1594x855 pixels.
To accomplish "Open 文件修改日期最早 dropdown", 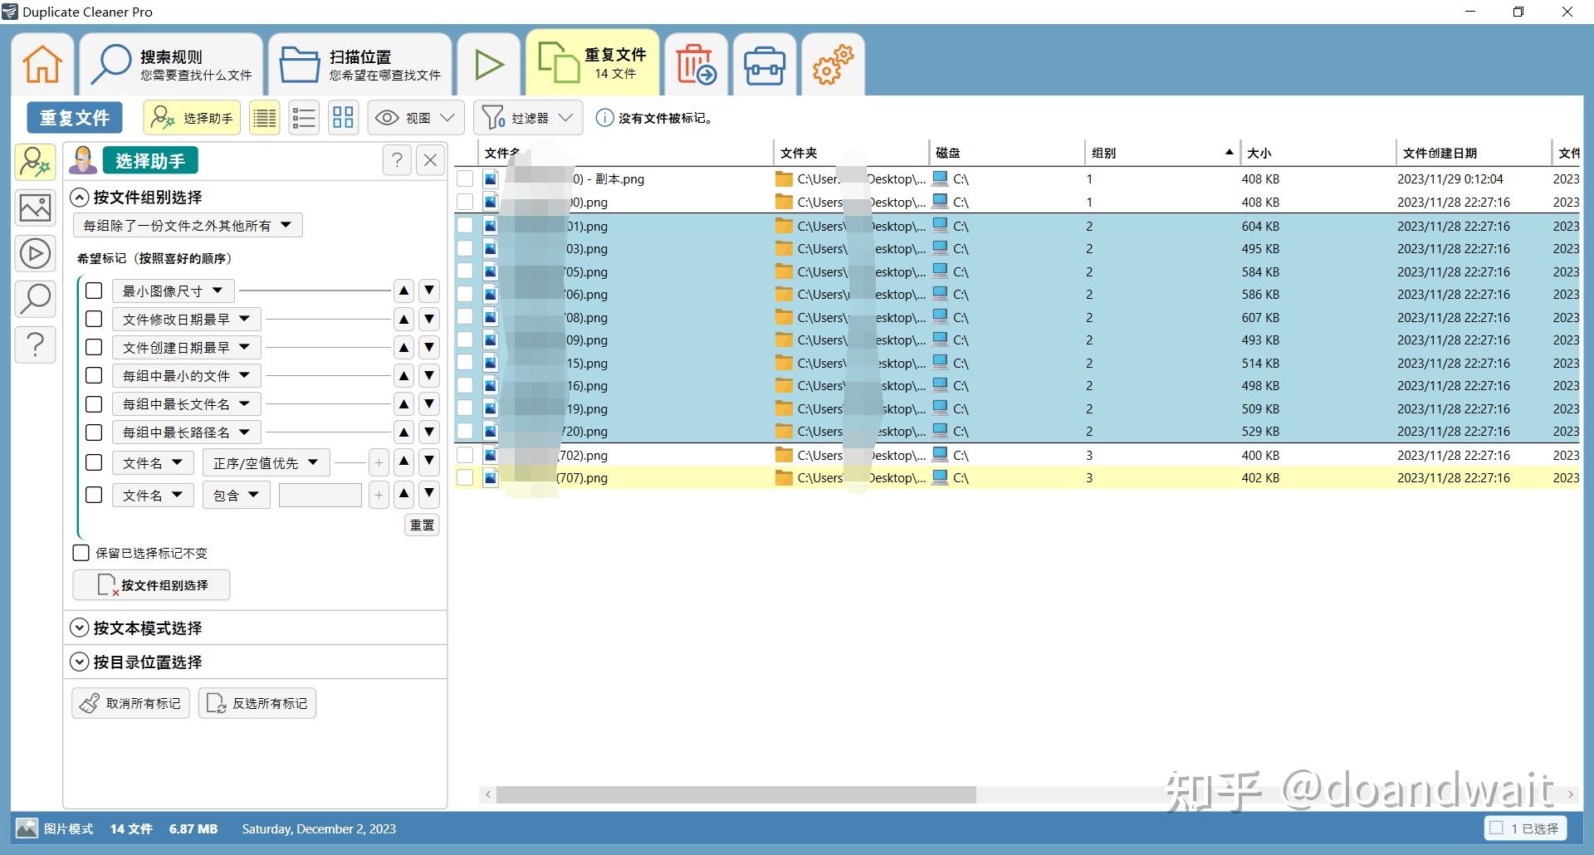I will [x=187, y=319].
